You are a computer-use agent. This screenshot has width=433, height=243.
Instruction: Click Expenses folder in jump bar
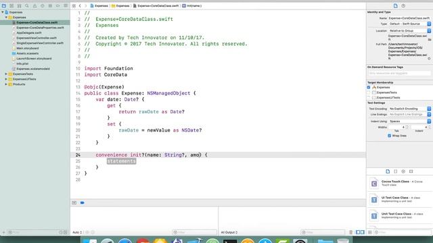[x=120, y=6]
